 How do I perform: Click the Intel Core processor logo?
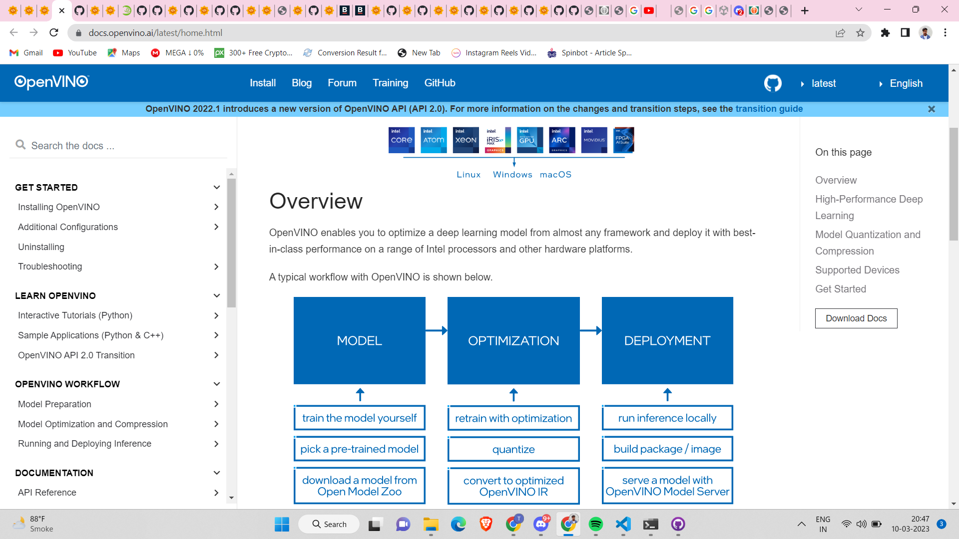pyautogui.click(x=402, y=140)
